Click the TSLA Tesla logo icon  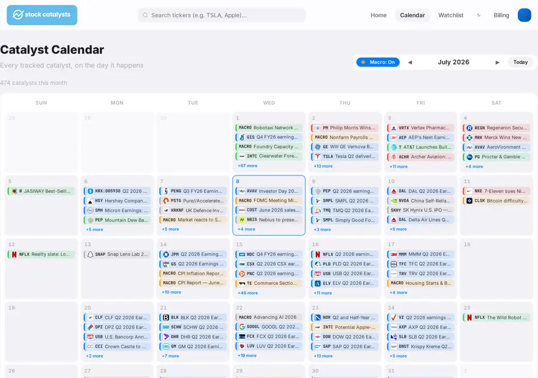coord(318,156)
